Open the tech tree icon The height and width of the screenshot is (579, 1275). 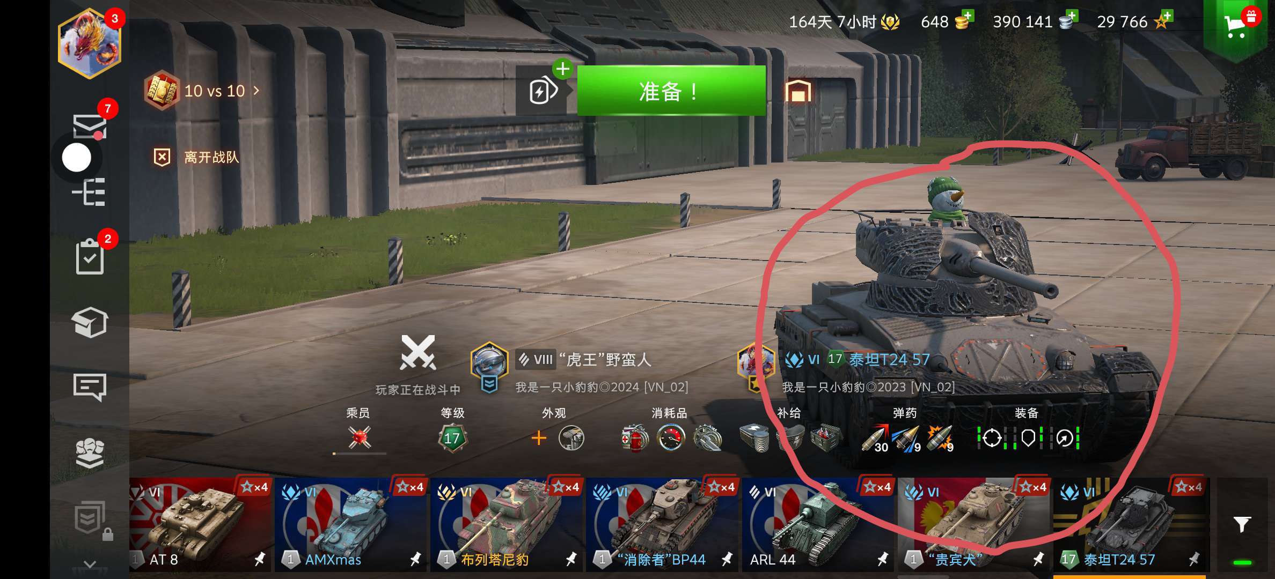[89, 191]
